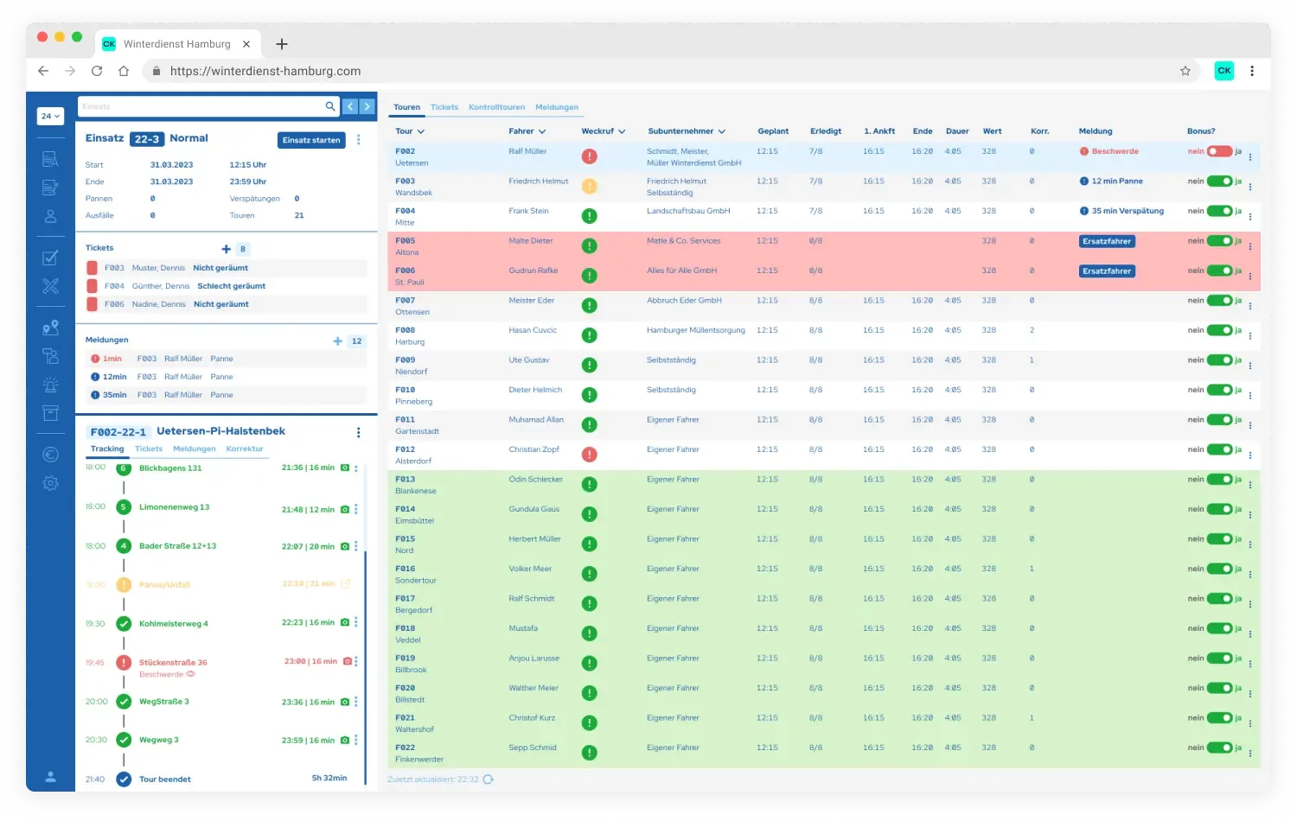Add a new Meldung with plus icon

tap(338, 341)
